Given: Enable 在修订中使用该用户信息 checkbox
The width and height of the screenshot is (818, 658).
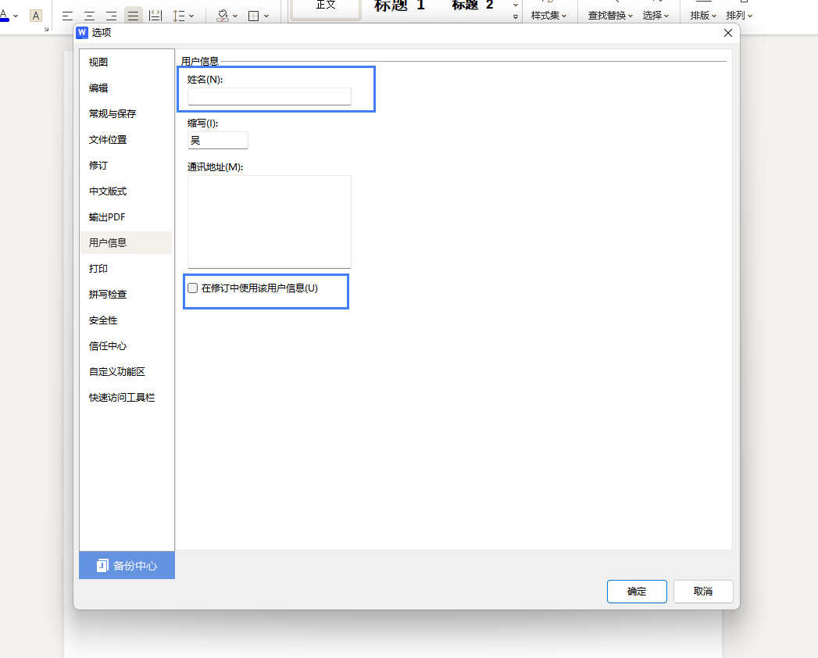Looking at the screenshot, I should pos(192,288).
